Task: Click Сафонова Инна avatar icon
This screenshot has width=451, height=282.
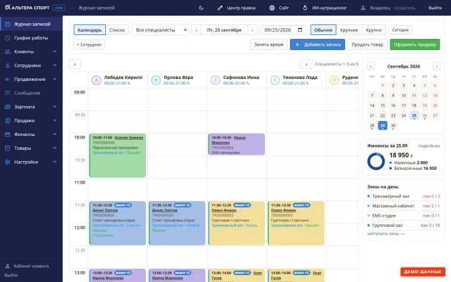Action: [x=215, y=80]
